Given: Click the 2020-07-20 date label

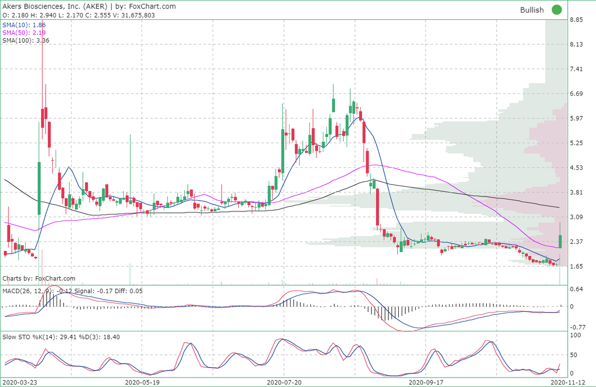Looking at the screenshot, I should [283, 383].
